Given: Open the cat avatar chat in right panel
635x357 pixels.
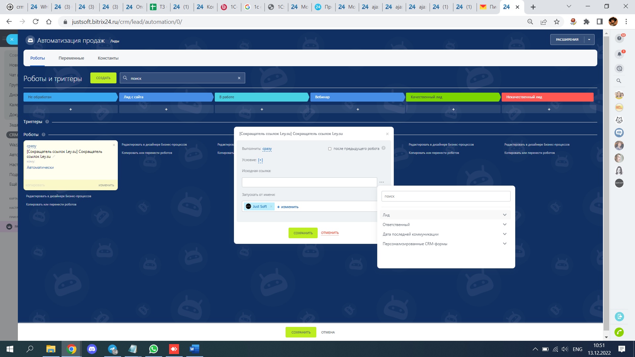Looking at the screenshot, I should [x=619, y=120].
